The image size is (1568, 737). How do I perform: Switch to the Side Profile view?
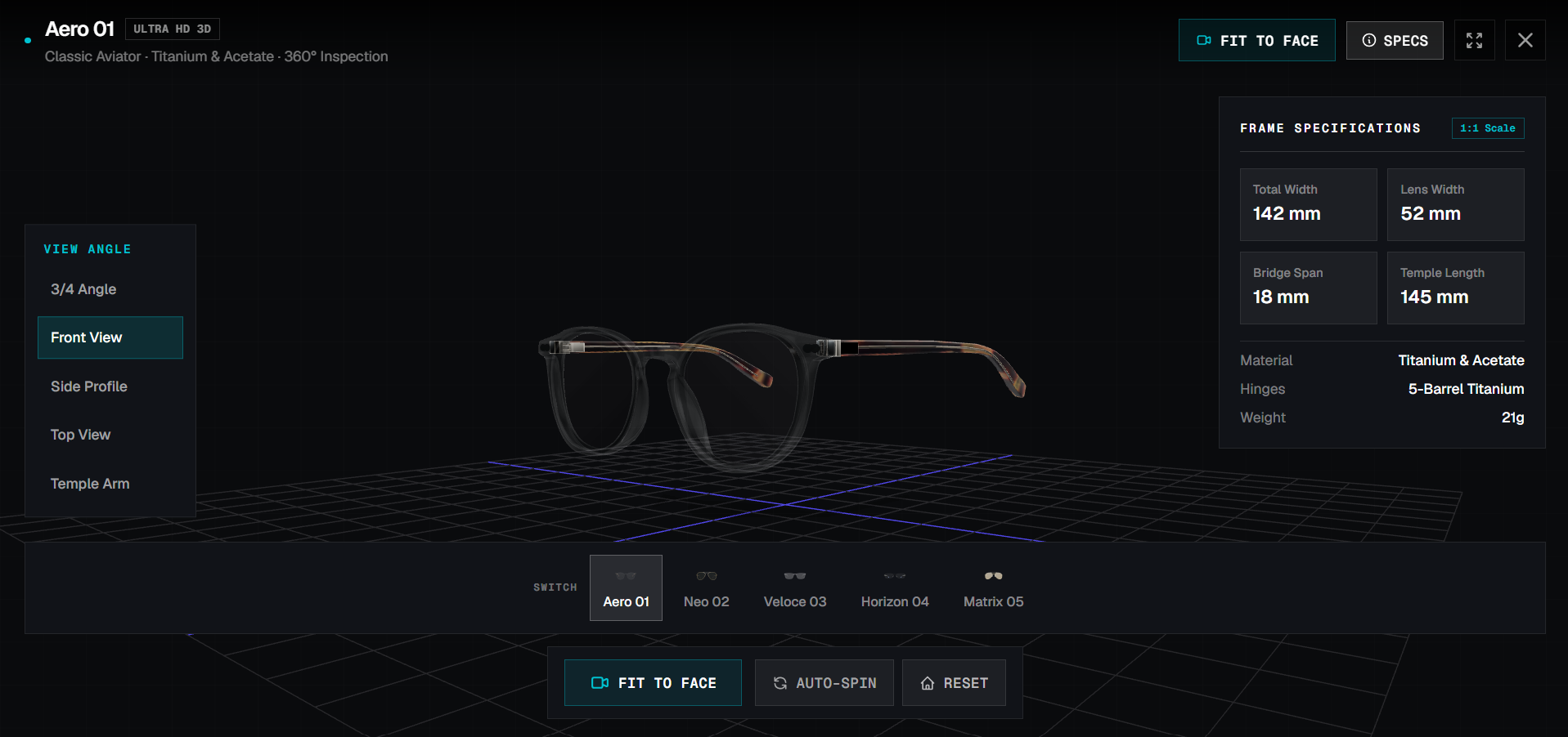[x=110, y=386]
